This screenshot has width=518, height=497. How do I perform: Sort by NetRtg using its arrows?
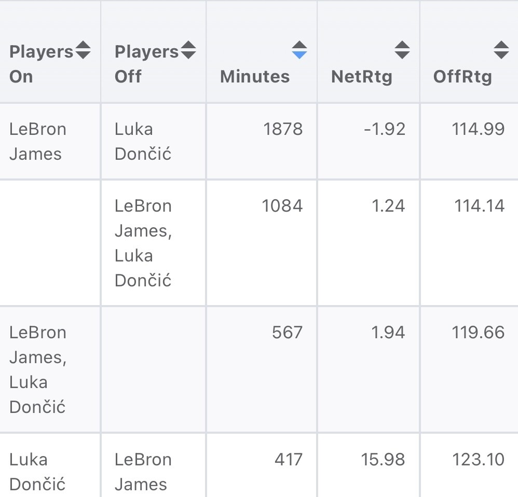[x=402, y=50]
